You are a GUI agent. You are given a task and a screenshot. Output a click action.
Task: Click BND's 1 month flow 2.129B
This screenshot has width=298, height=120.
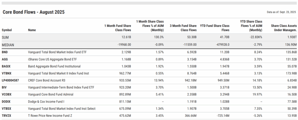(x=126, y=52)
